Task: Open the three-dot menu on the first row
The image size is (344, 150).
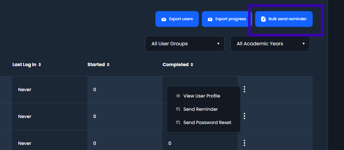Action: coord(244,89)
